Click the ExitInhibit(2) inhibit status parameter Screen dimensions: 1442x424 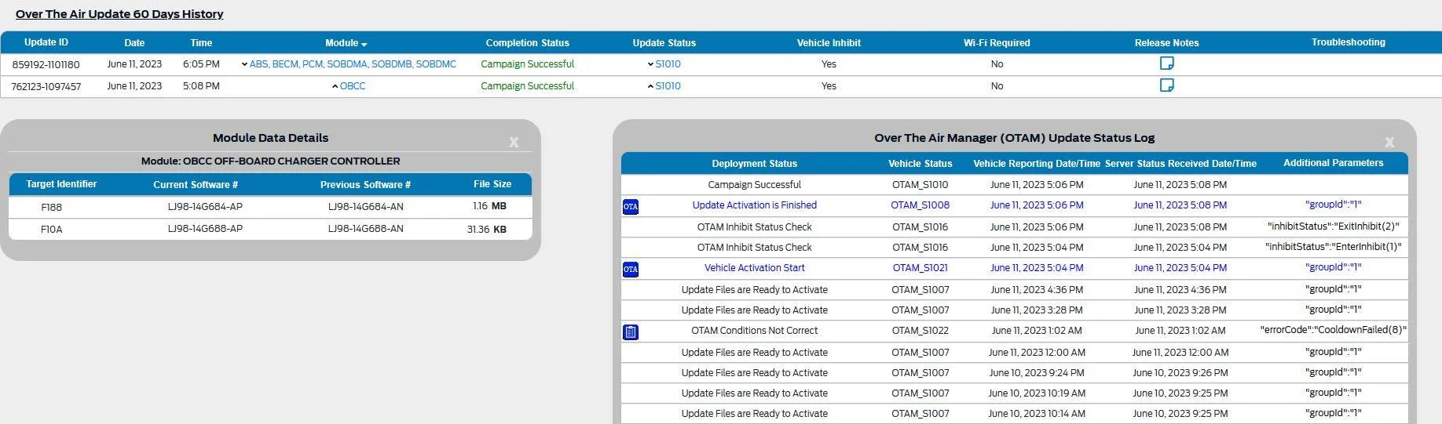coord(1334,226)
